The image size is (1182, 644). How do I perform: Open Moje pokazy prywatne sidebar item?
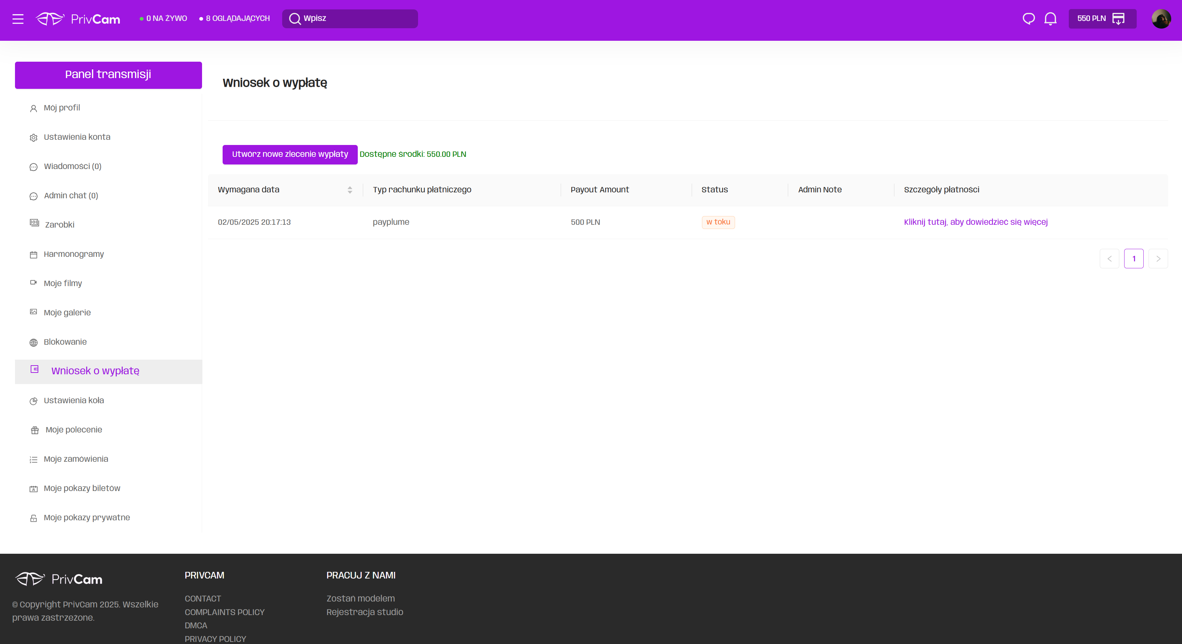click(x=86, y=517)
